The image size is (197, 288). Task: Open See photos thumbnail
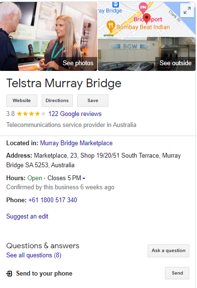[48, 36]
